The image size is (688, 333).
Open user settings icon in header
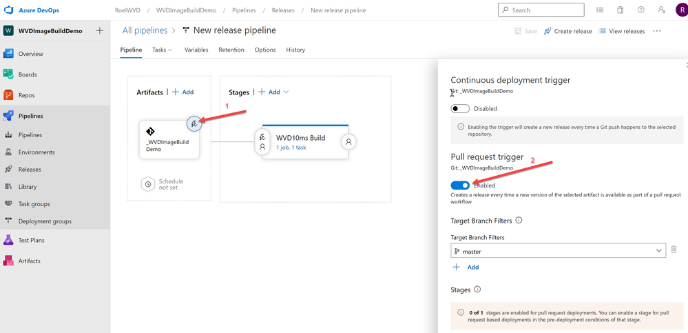662,10
